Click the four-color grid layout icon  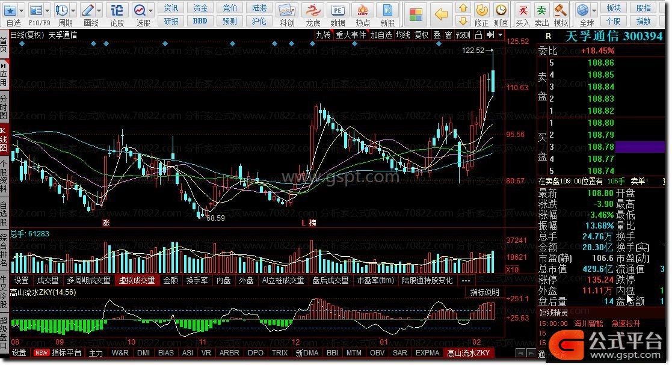click(x=416, y=14)
